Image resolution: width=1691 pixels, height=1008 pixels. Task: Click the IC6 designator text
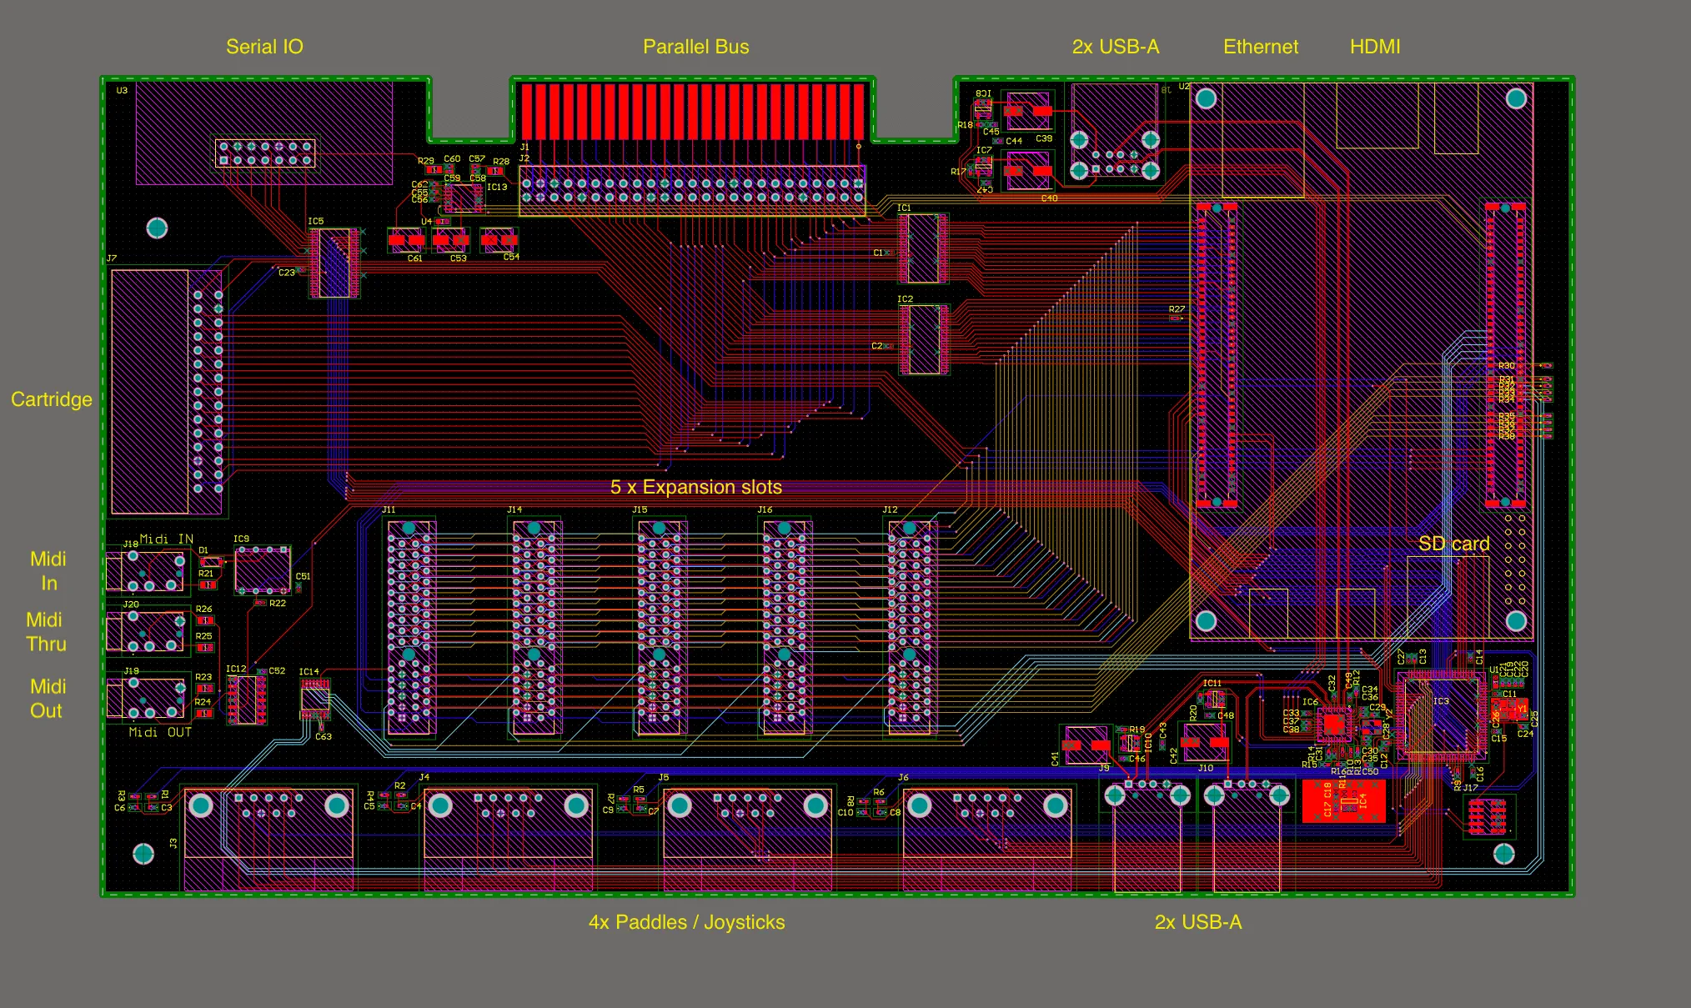pos(1310,702)
